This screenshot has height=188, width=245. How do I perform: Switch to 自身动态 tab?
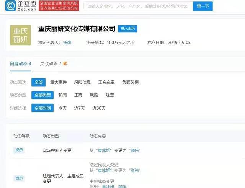point(21,64)
